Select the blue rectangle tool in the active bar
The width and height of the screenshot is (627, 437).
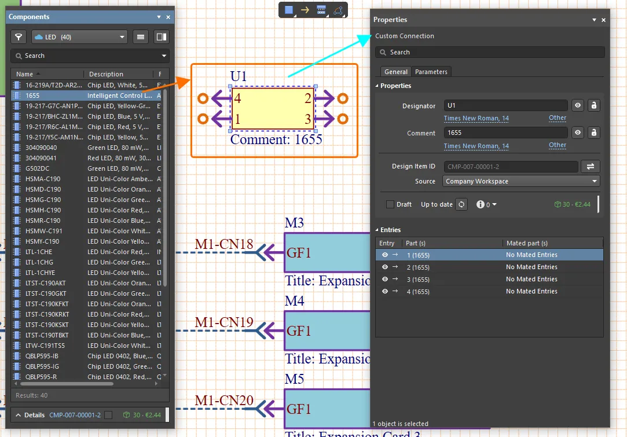coord(289,10)
